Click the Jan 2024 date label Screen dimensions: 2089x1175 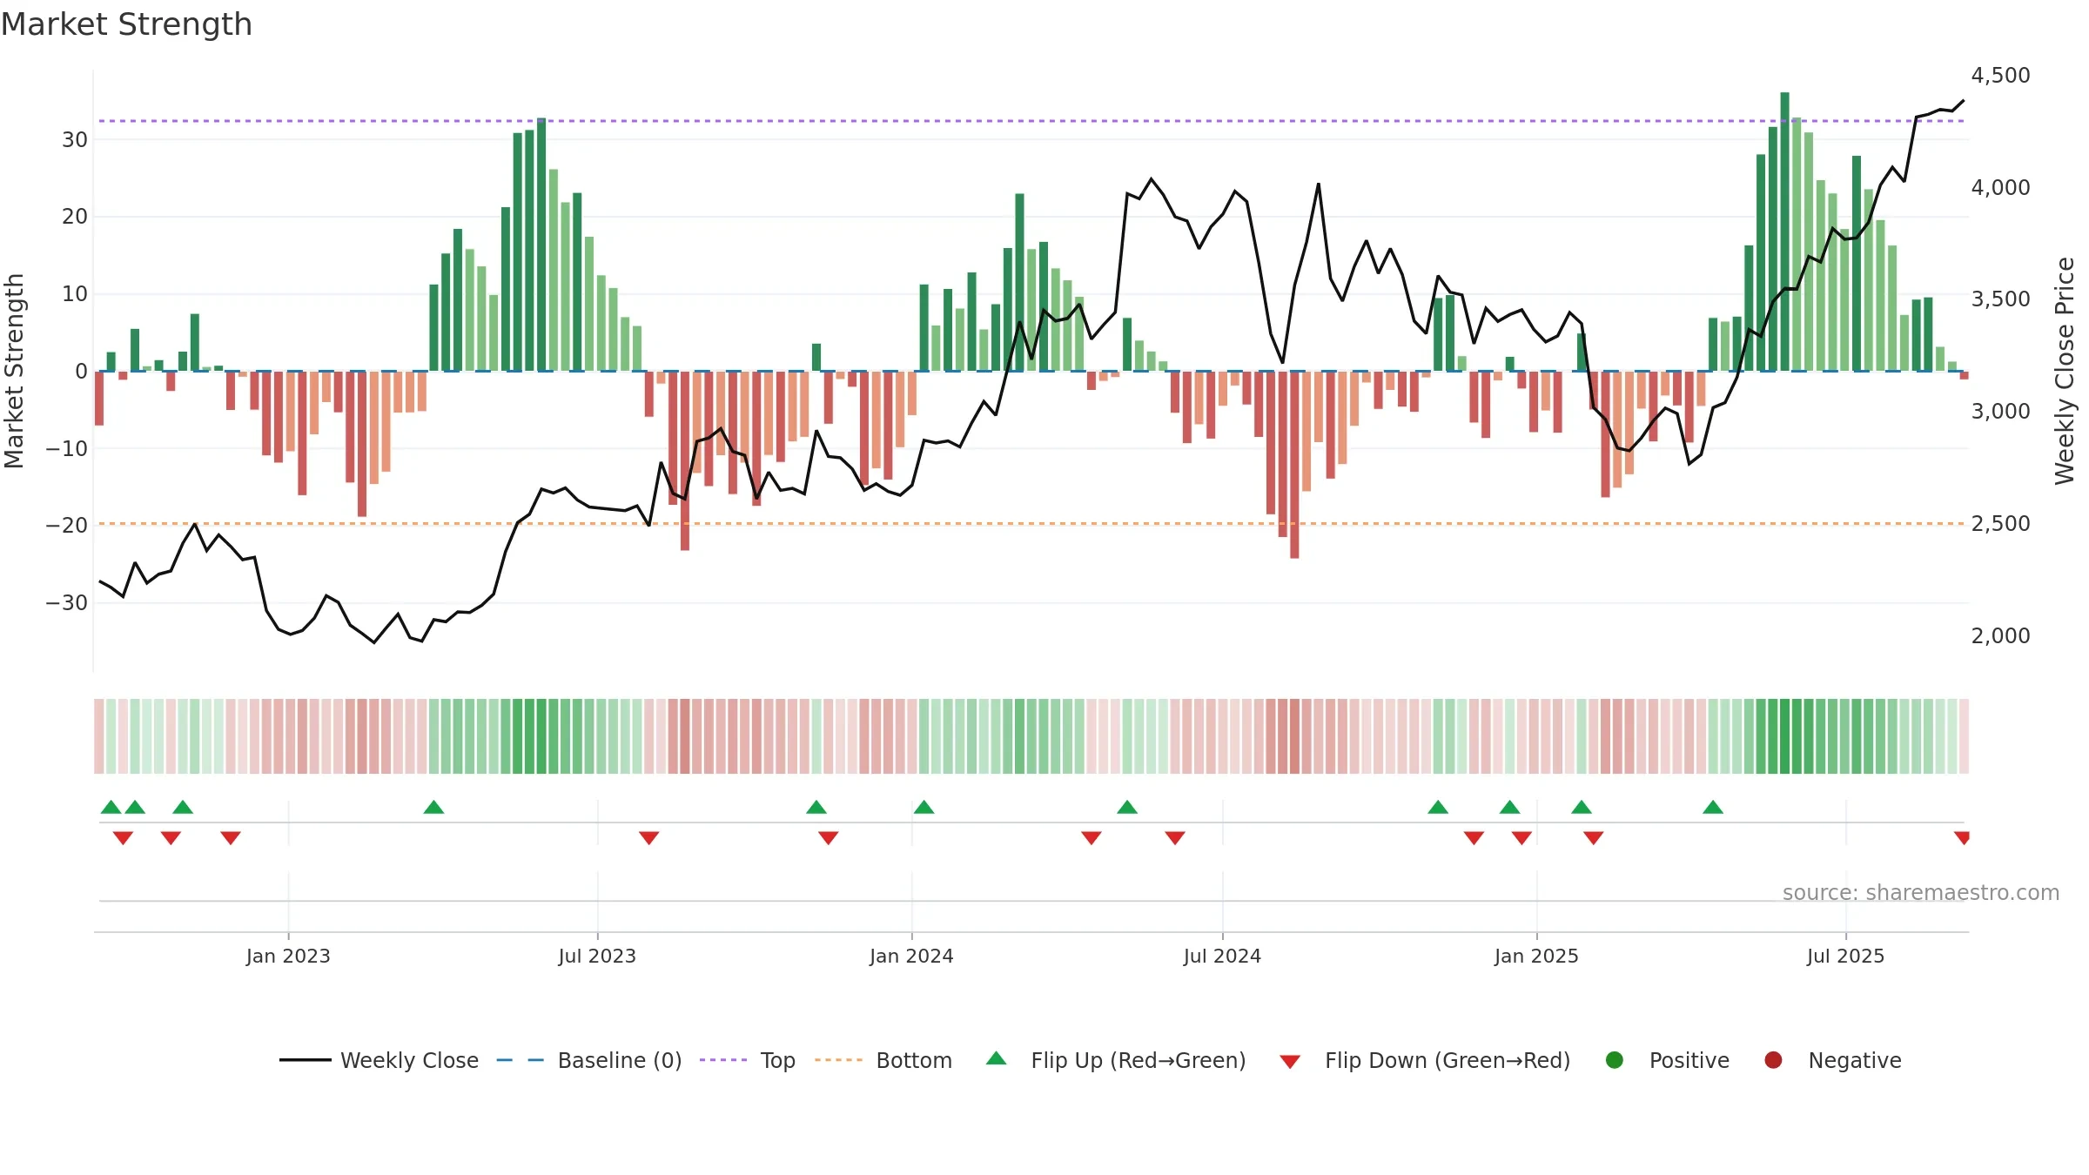tap(911, 956)
